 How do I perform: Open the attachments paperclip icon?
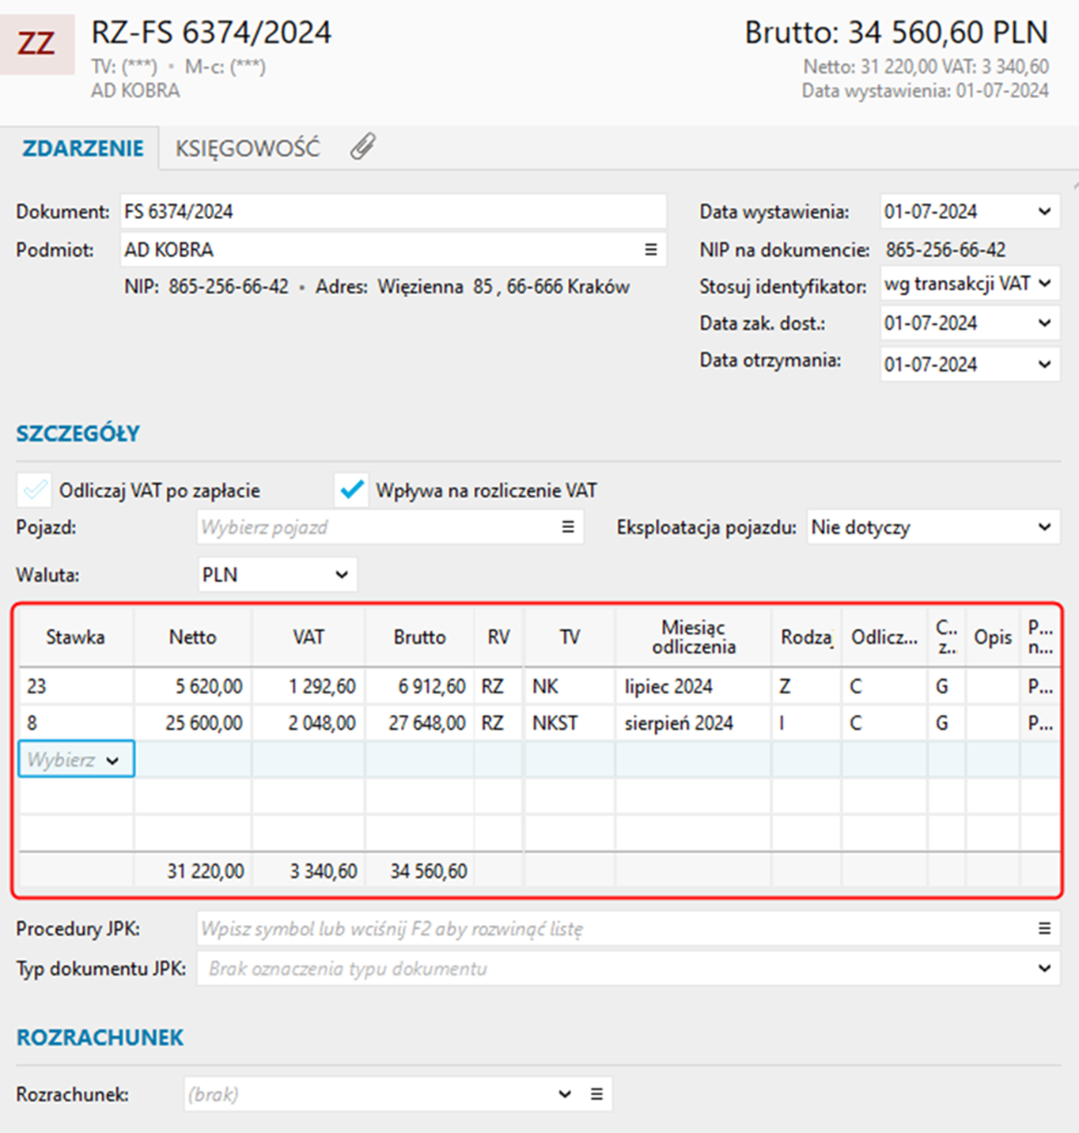[x=363, y=146]
